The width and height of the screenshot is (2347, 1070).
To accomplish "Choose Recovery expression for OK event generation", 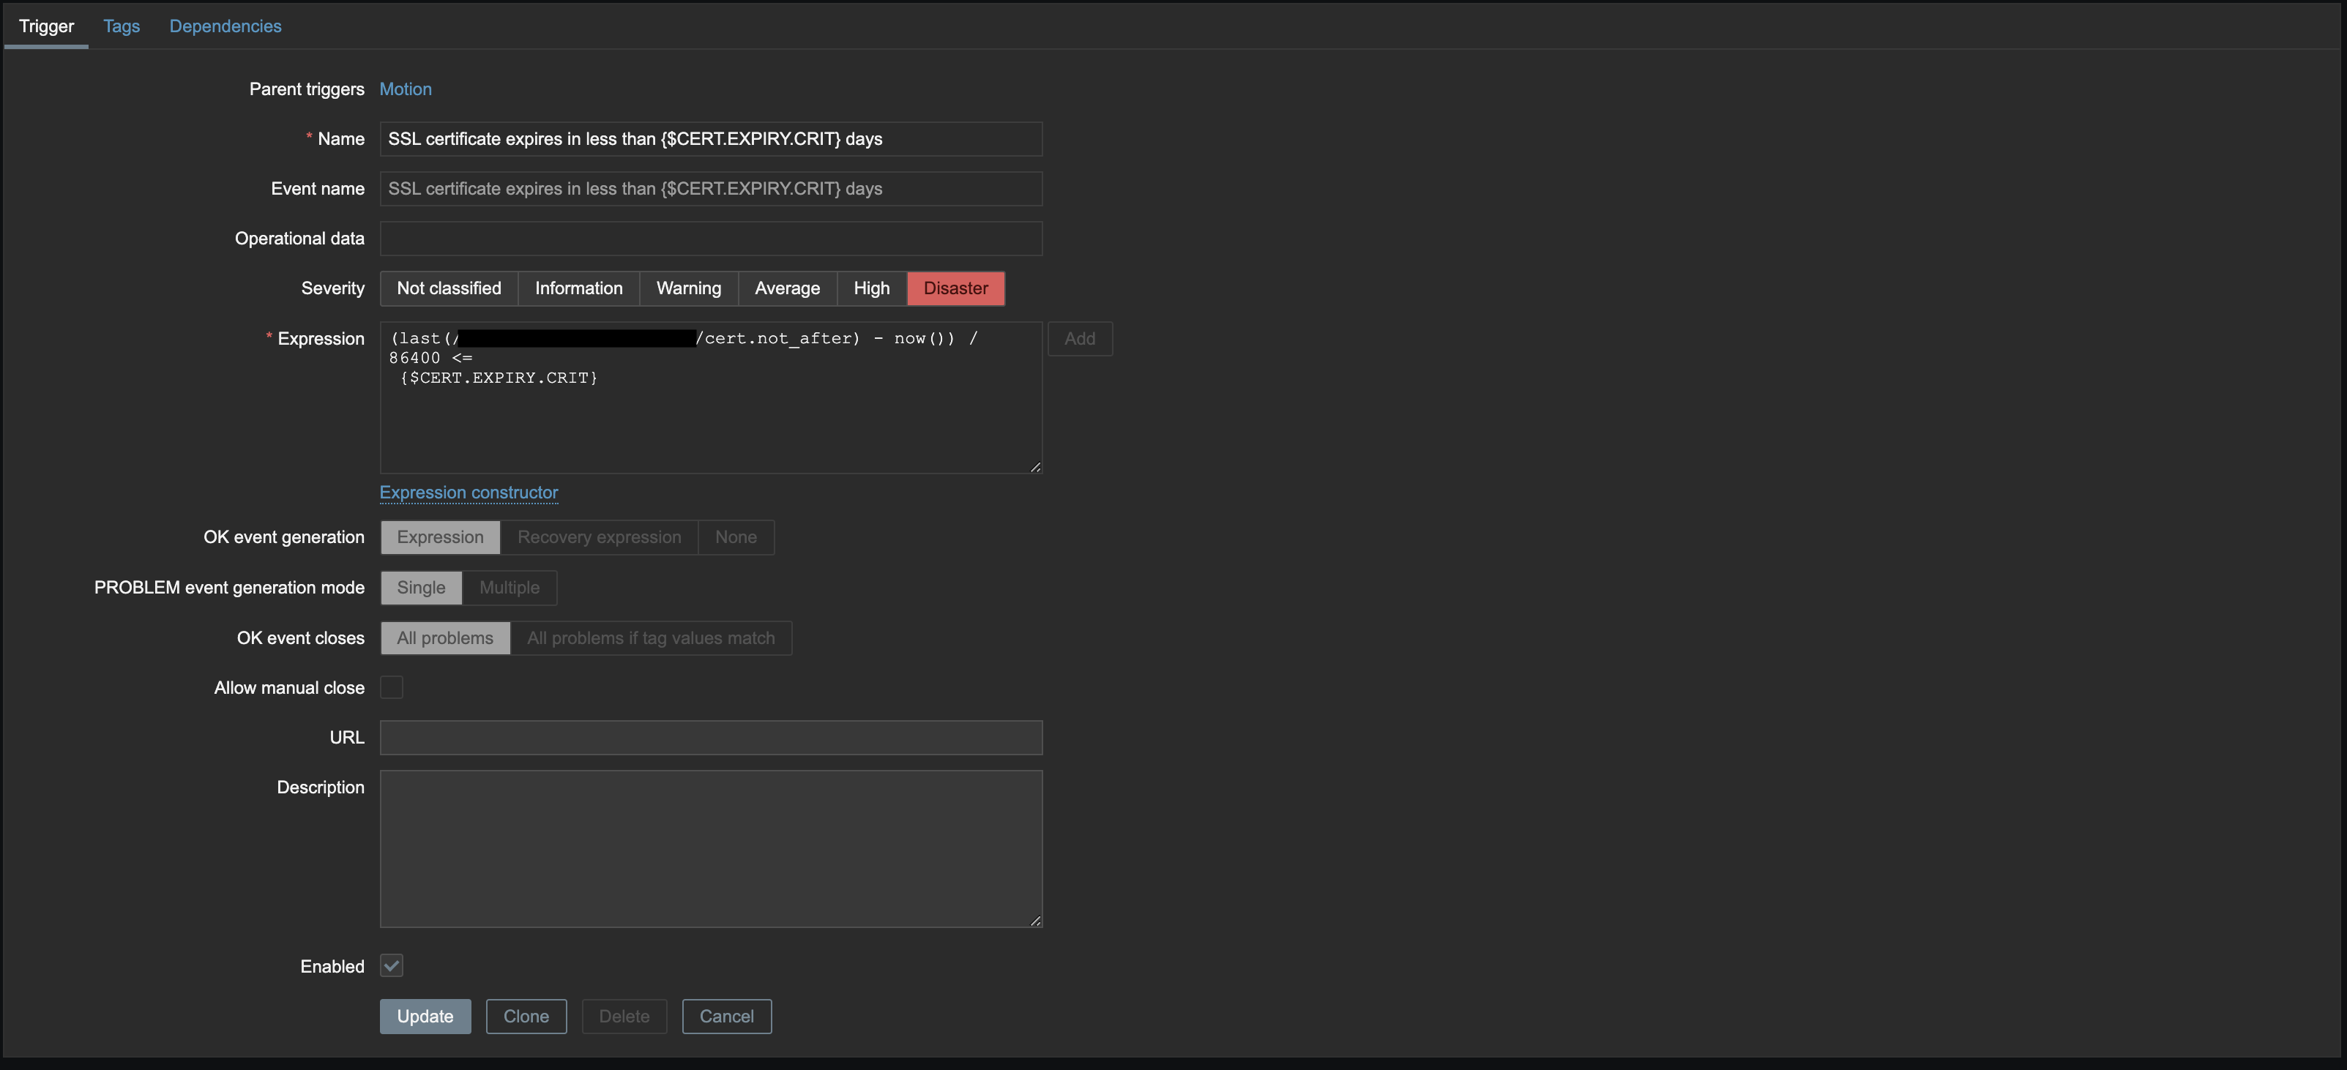I will click(x=600, y=537).
